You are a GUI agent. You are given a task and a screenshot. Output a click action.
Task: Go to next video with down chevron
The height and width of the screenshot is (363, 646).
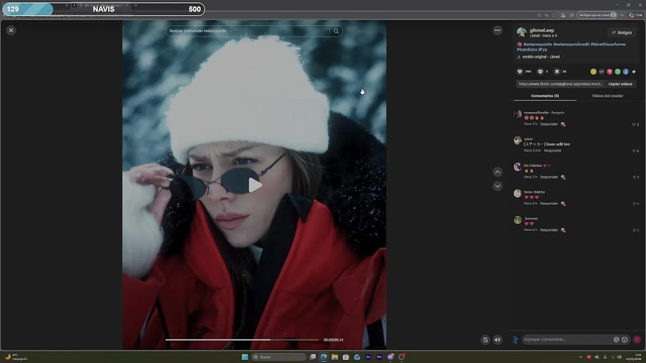pos(498,186)
